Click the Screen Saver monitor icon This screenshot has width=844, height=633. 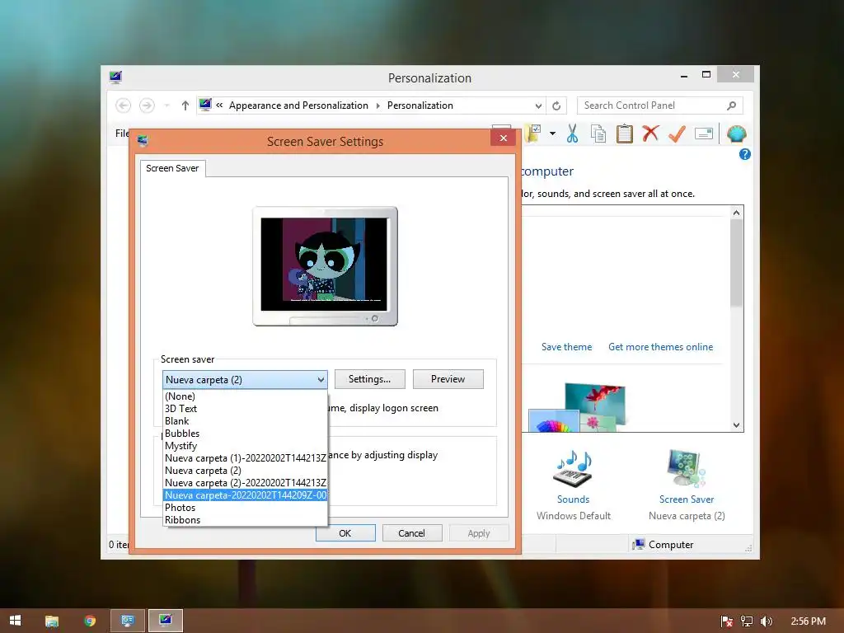(x=686, y=468)
